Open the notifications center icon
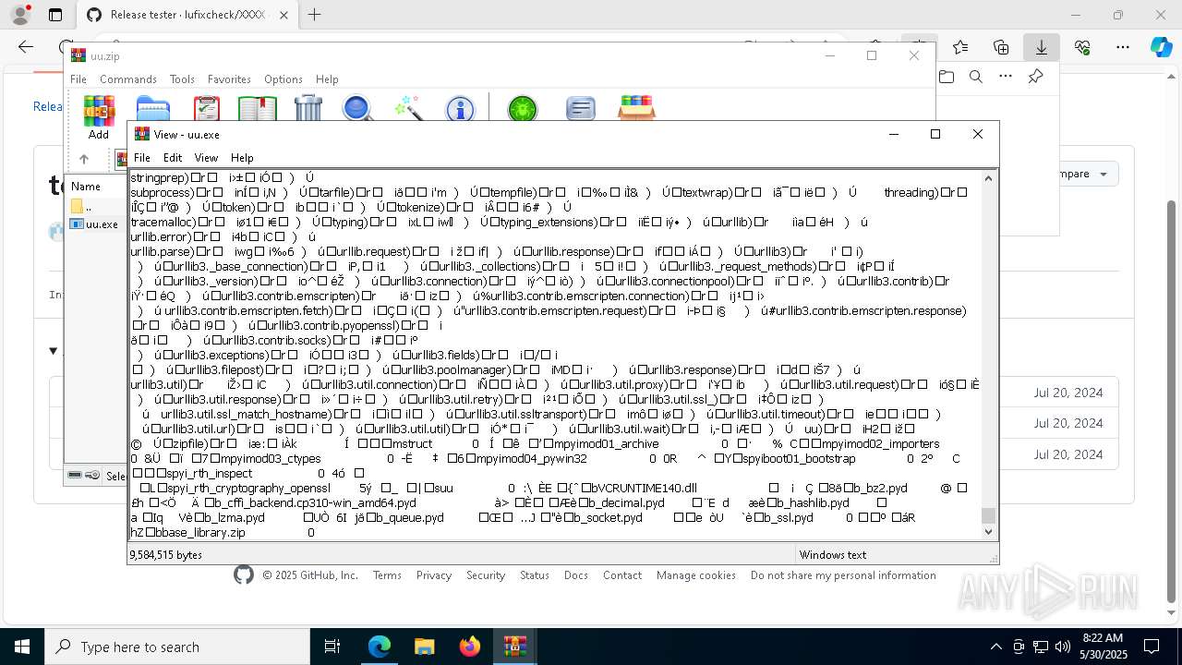Image resolution: width=1182 pixels, height=665 pixels. (1152, 647)
